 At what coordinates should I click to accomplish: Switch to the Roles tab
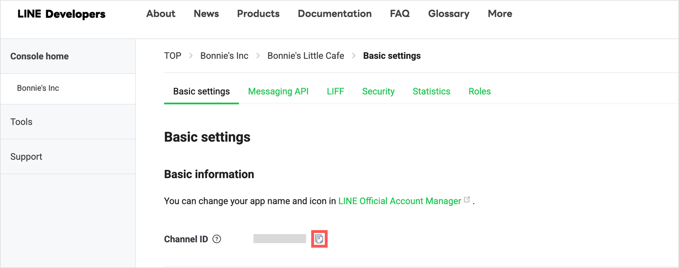(x=480, y=91)
